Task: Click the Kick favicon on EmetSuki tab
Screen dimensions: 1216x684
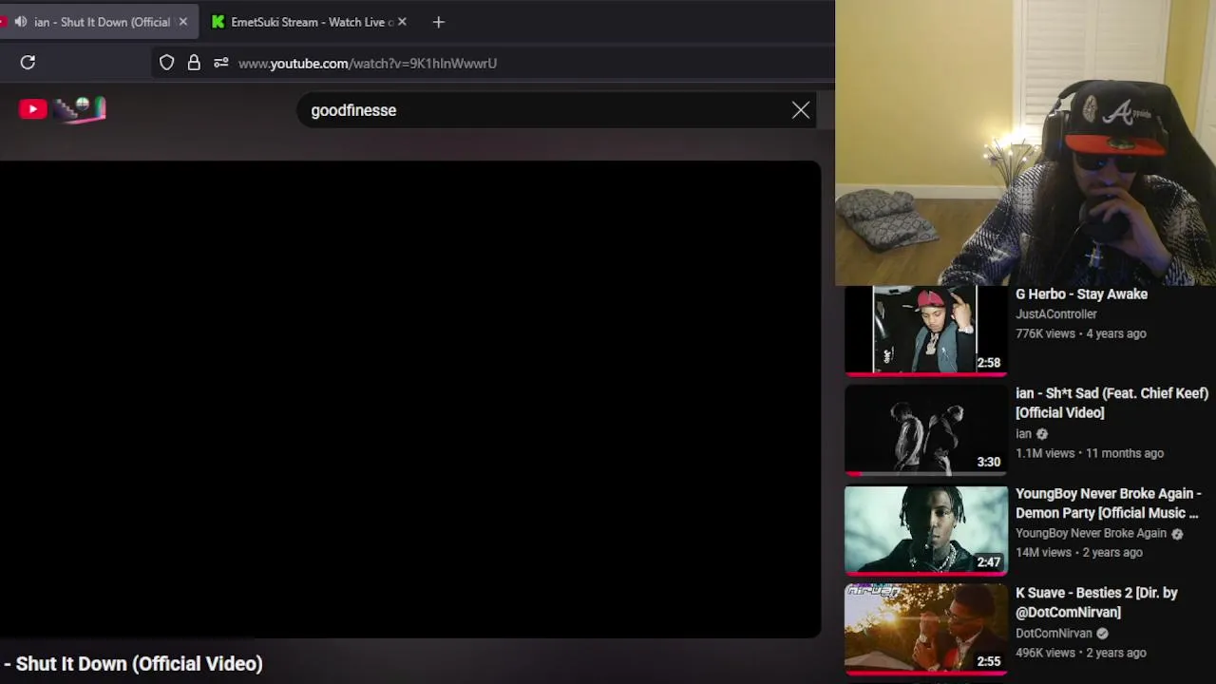Action: [x=218, y=22]
